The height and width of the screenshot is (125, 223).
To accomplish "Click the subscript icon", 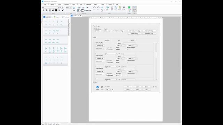I will click(59, 10).
